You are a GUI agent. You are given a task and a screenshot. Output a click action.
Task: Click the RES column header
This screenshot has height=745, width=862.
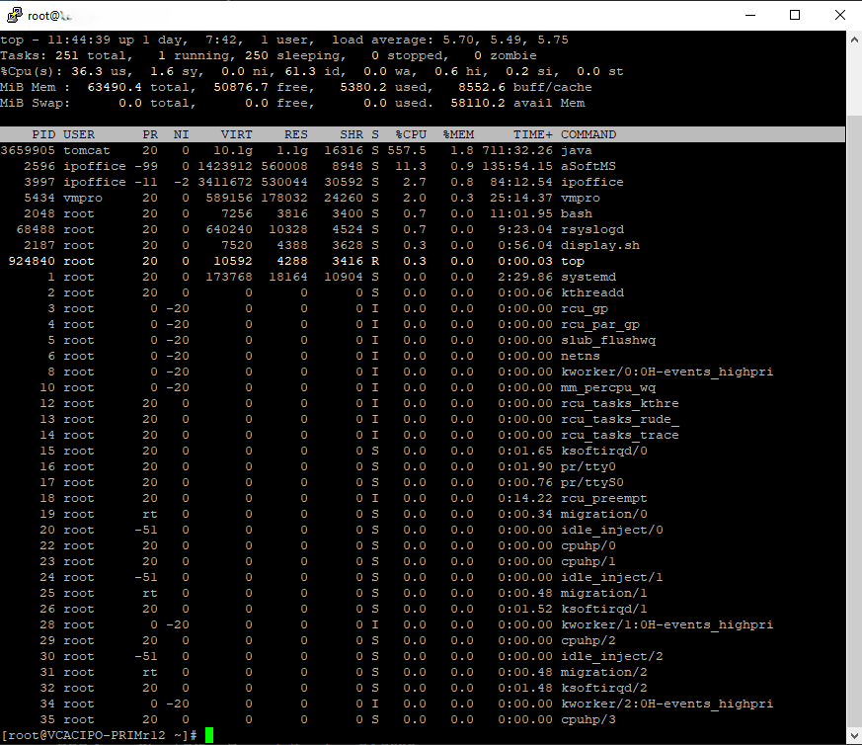pos(296,134)
